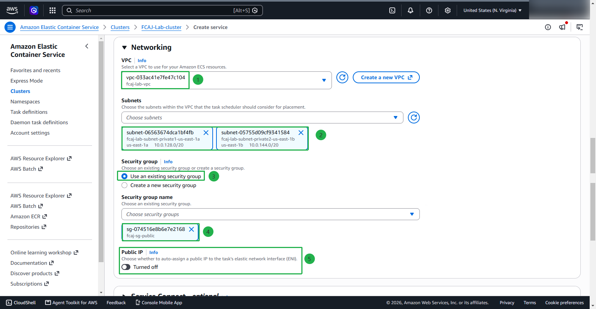Open the help question mark menu
The width and height of the screenshot is (596, 309).
pyautogui.click(x=429, y=10)
